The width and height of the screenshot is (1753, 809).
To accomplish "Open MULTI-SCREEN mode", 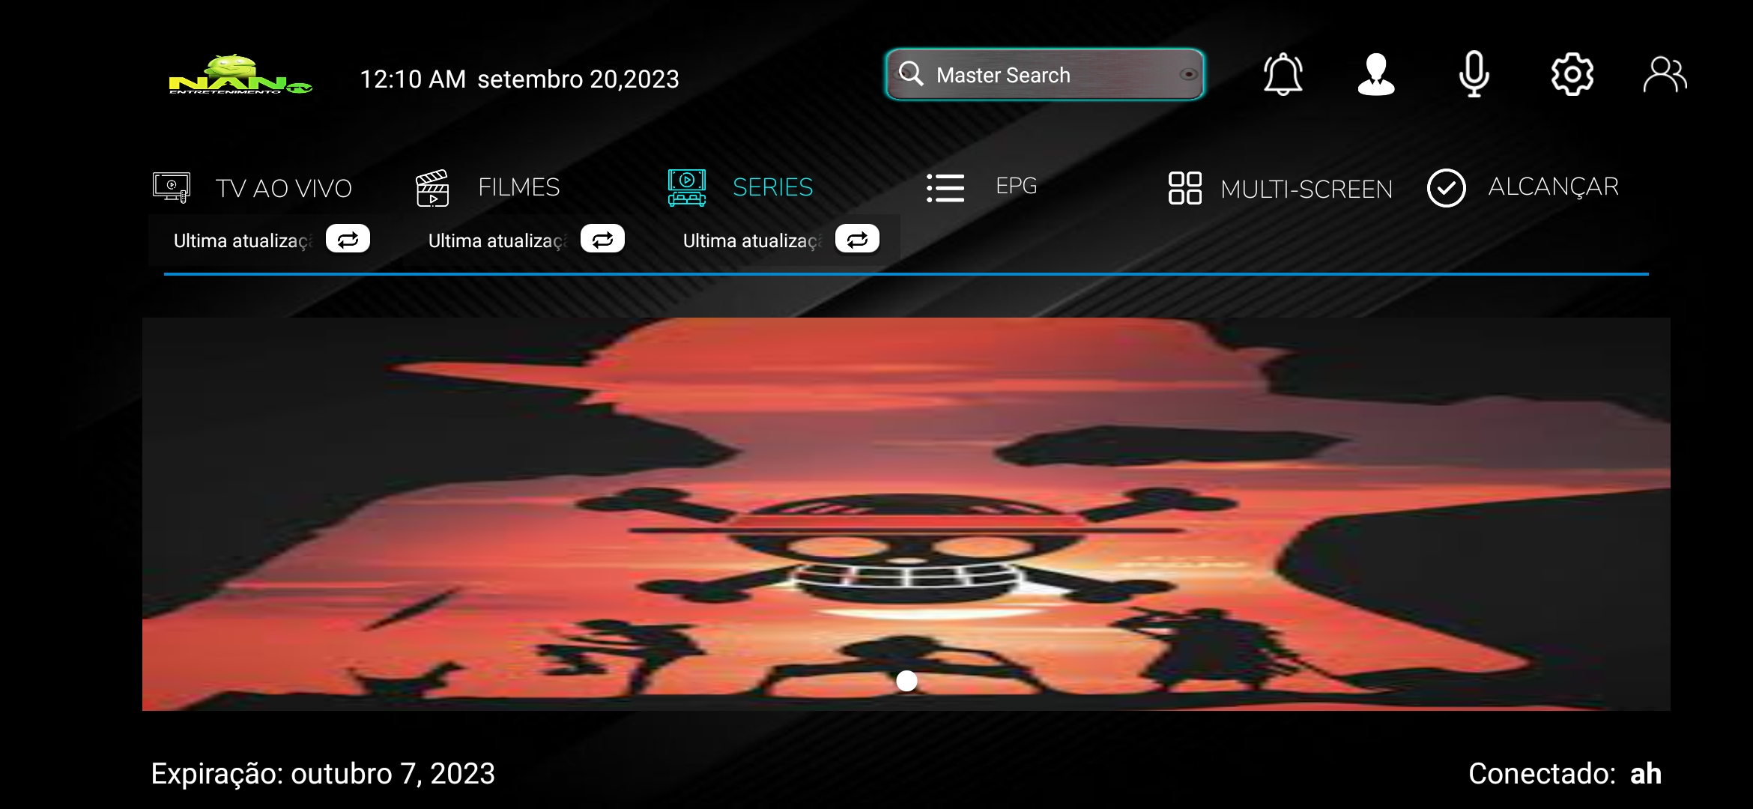I will click(1307, 189).
